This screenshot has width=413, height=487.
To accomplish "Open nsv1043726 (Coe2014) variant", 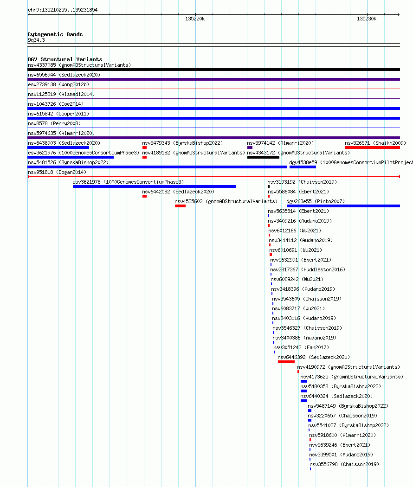I will (x=56, y=104).
